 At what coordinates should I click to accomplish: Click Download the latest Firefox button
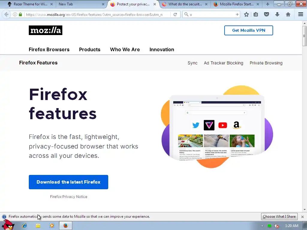pos(69,182)
